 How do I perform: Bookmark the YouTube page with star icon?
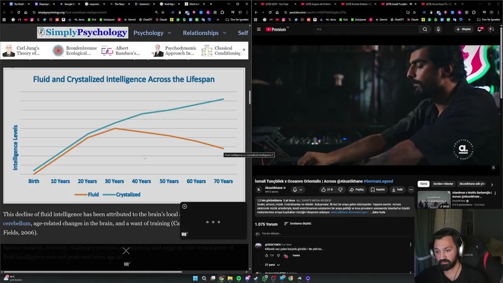tap(415, 12)
